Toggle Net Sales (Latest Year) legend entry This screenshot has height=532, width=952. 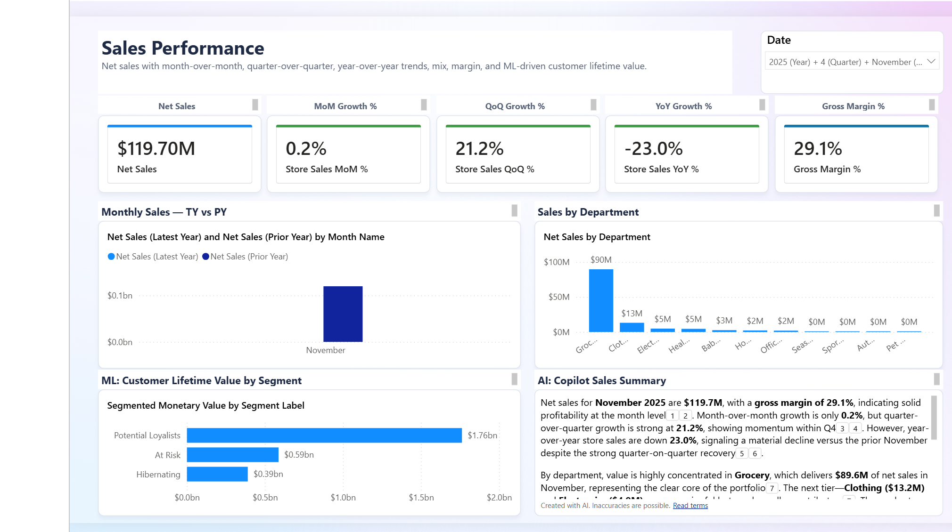tap(153, 257)
